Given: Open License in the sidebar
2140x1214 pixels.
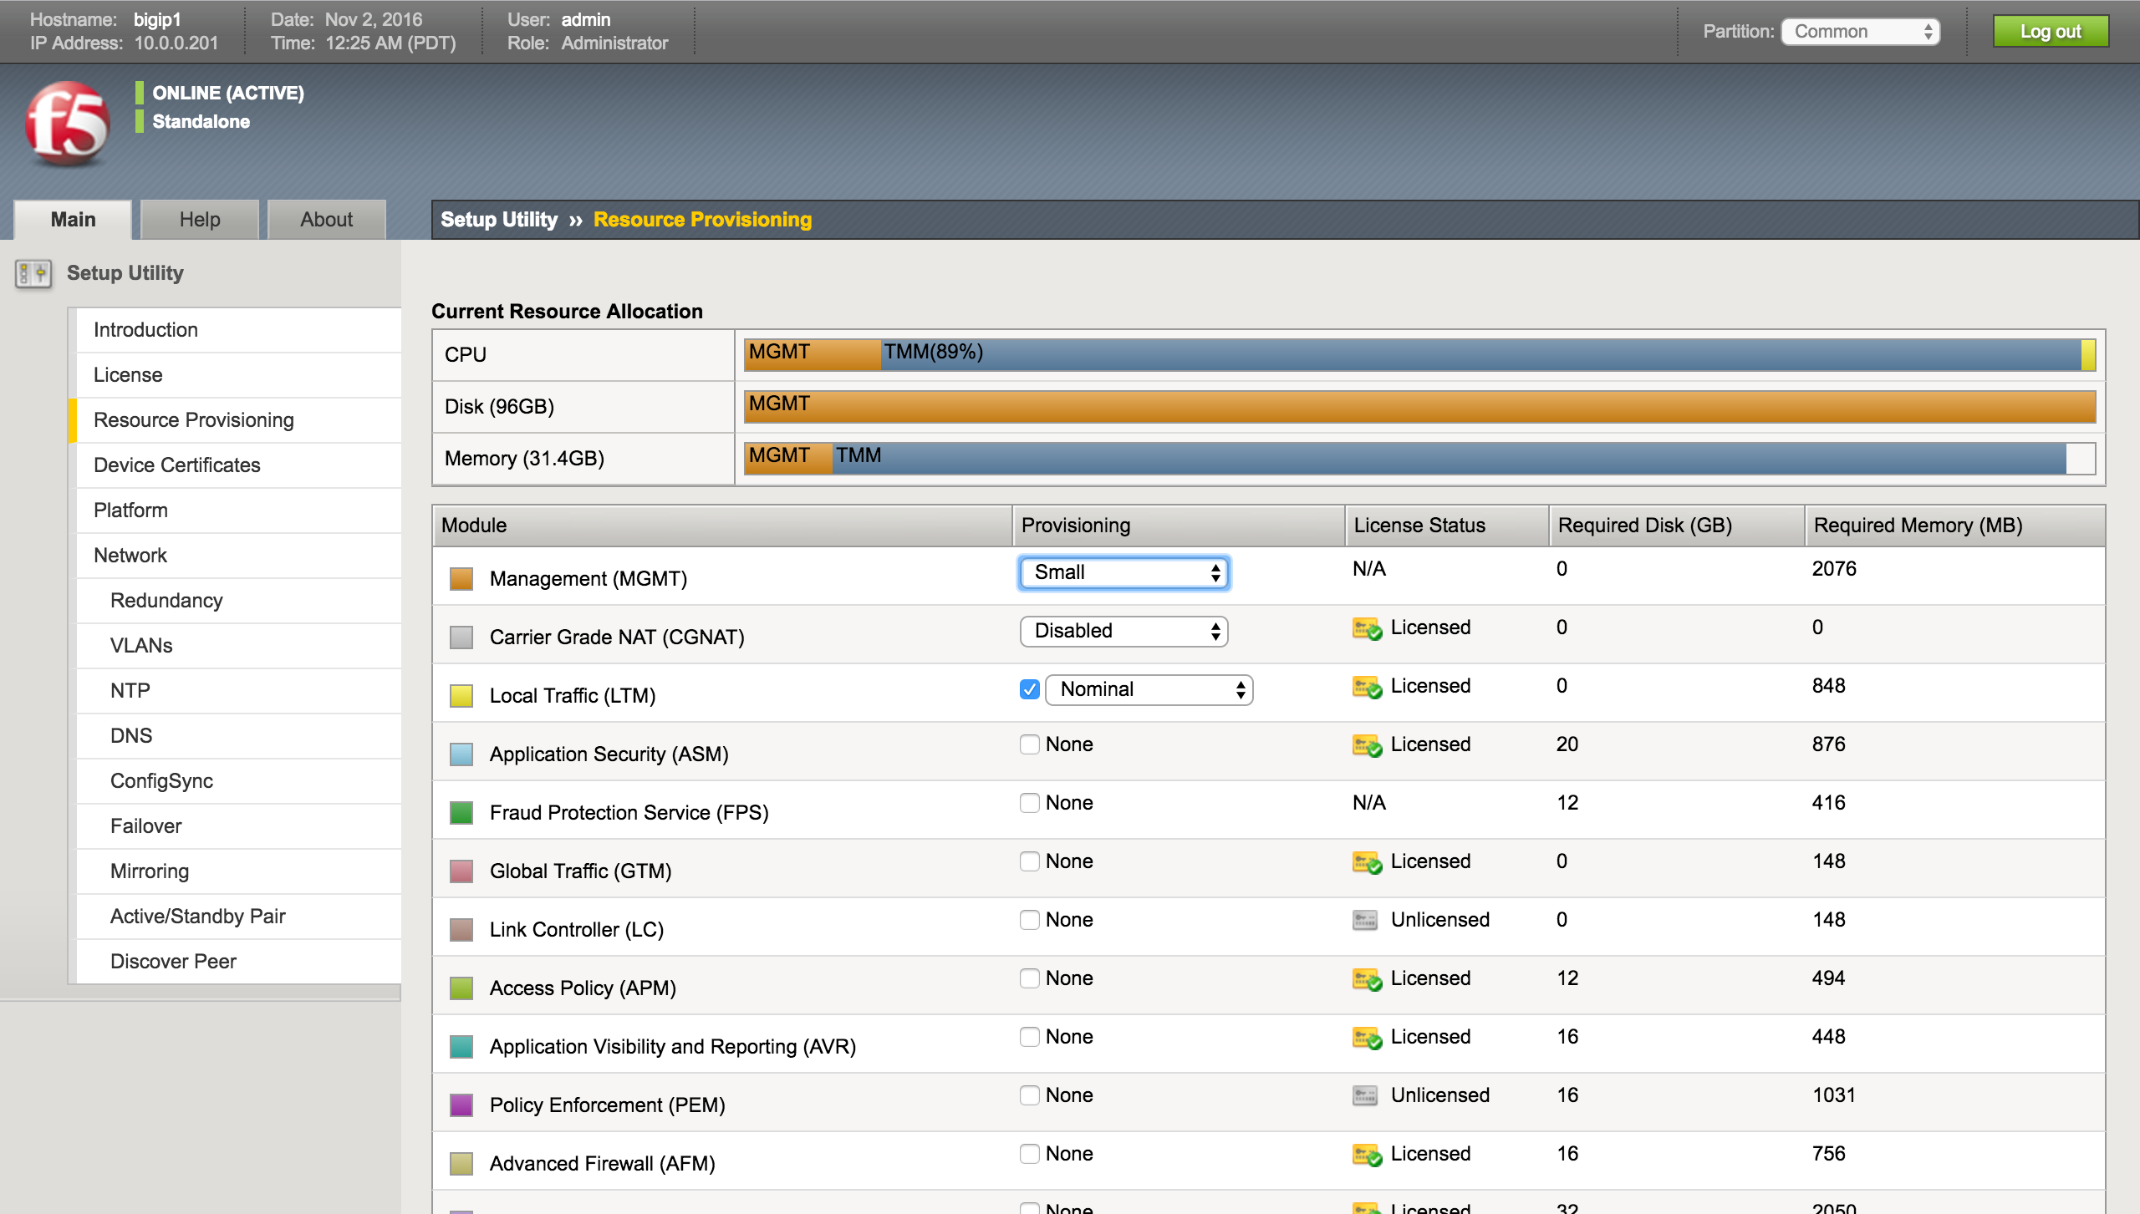Looking at the screenshot, I should (238, 375).
